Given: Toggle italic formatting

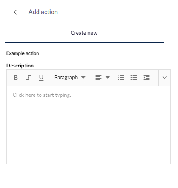Looking at the screenshot, I should [28, 78].
